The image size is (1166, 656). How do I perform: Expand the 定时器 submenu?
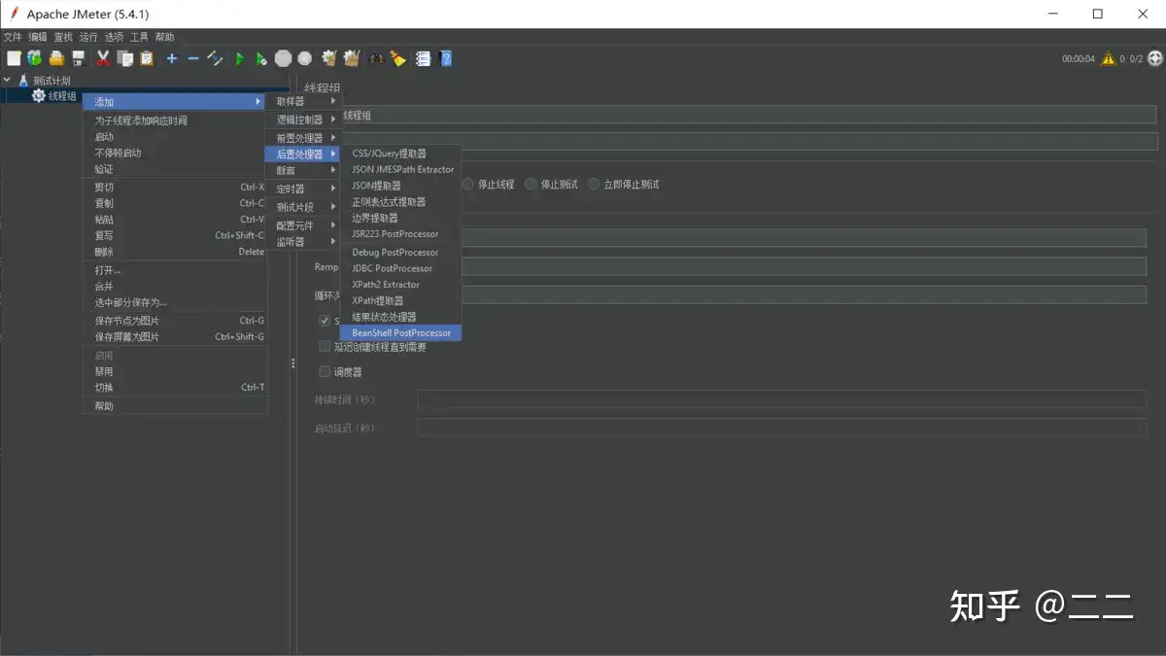coord(303,189)
